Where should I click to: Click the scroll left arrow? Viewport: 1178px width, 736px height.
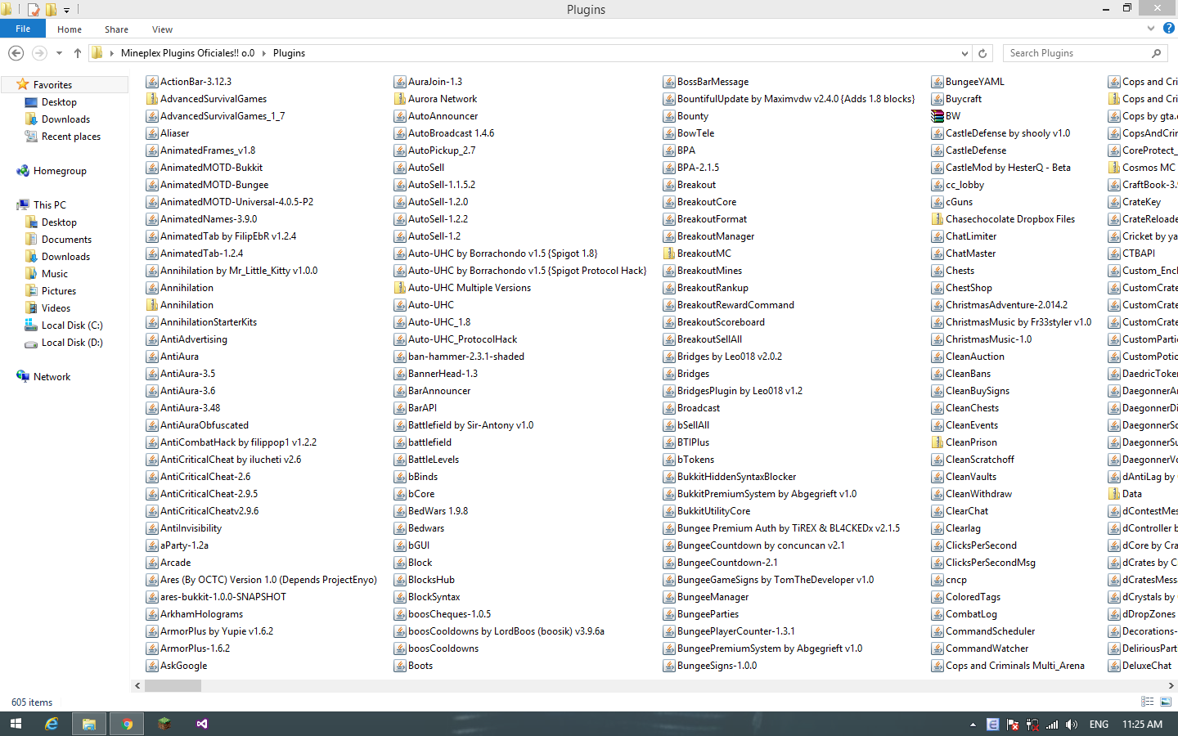pyautogui.click(x=137, y=685)
